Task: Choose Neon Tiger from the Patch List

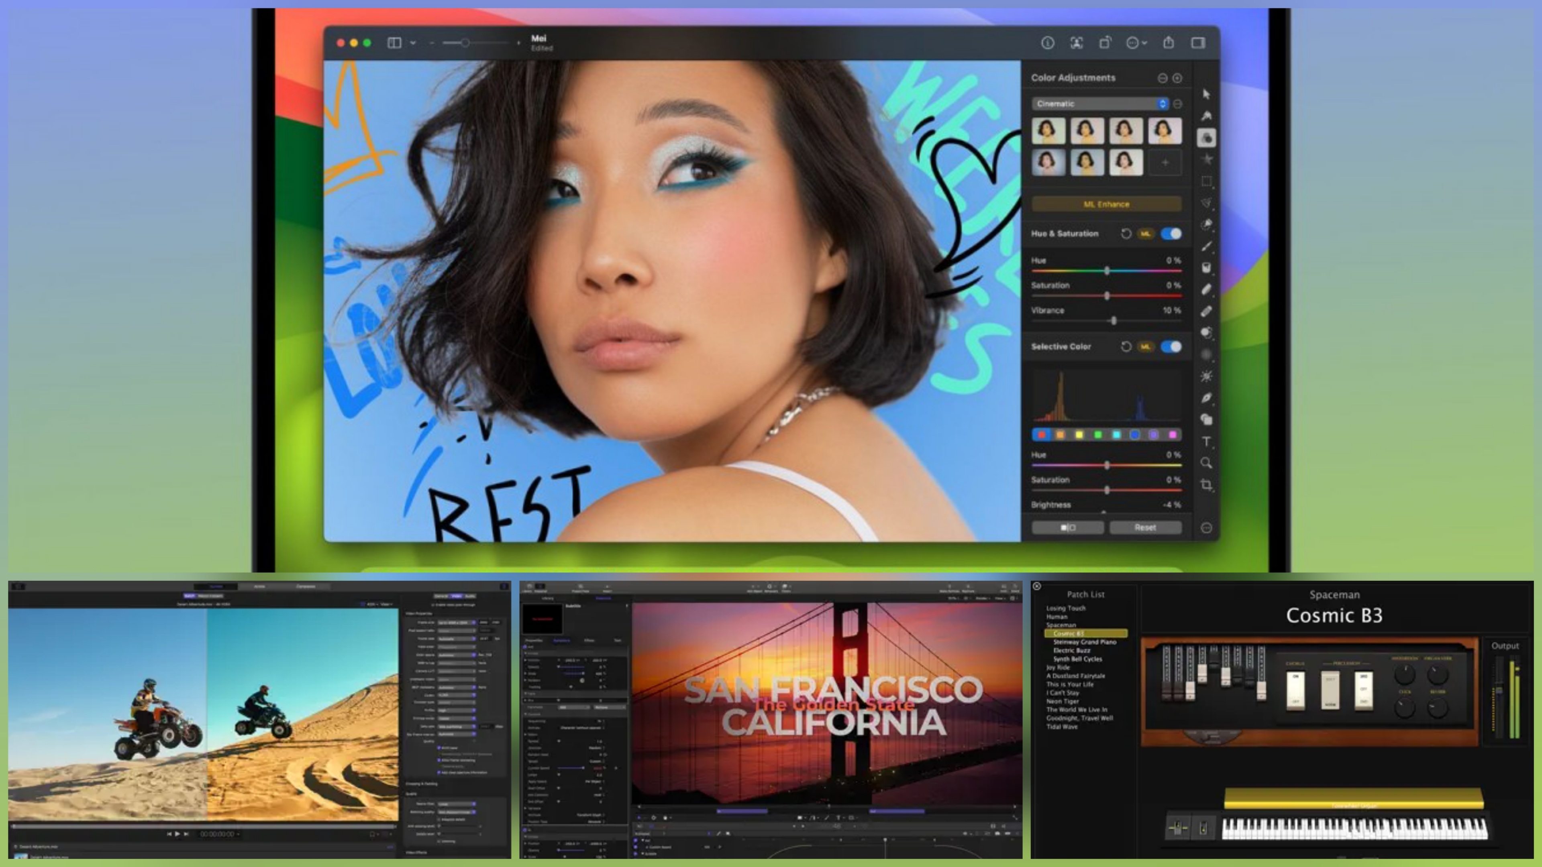Action: point(1063,701)
